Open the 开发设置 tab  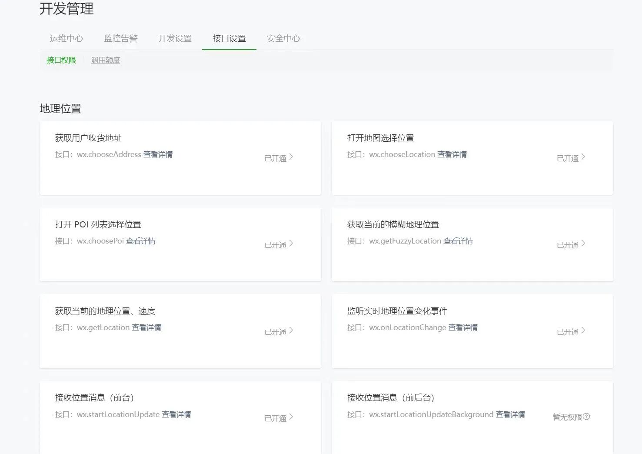175,38
